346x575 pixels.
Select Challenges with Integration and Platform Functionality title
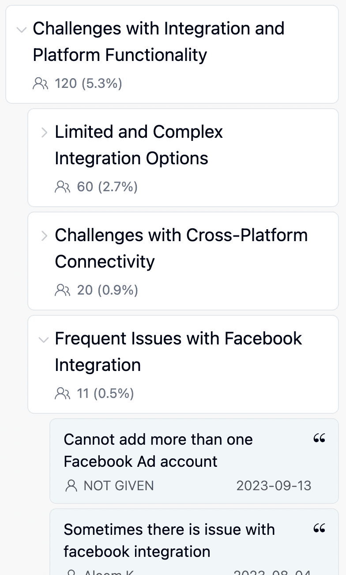[158, 42]
